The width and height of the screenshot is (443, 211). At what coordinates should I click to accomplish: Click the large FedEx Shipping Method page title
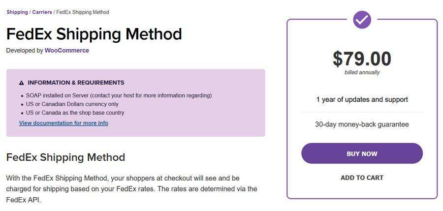pyautogui.click(x=94, y=34)
